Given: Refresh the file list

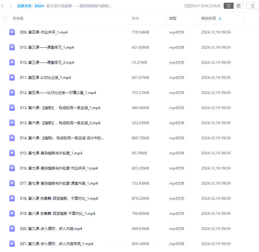Looking at the screenshot, I should coord(253,6).
